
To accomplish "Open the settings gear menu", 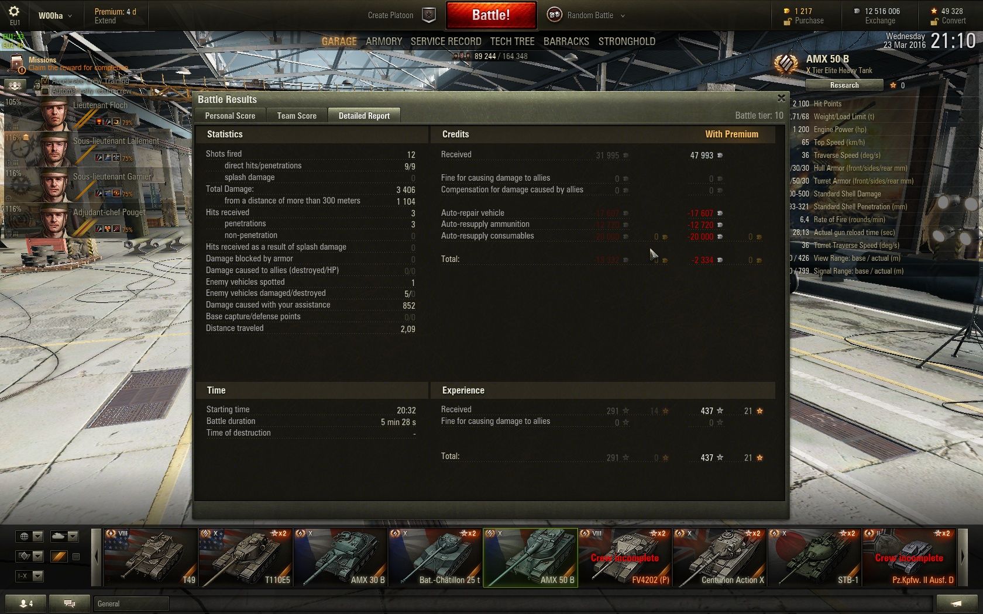I will (13, 11).
